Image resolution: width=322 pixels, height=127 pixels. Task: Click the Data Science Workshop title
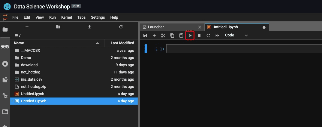pyautogui.click(x=42, y=7)
